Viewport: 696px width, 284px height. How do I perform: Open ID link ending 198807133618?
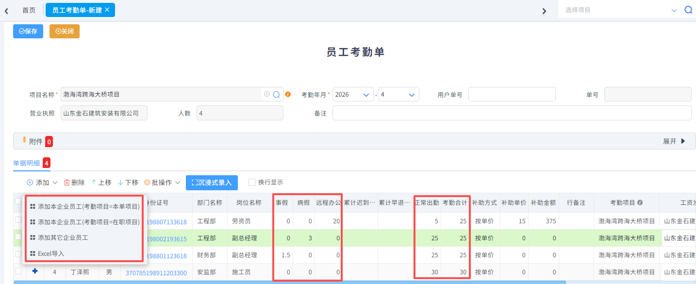(x=166, y=222)
